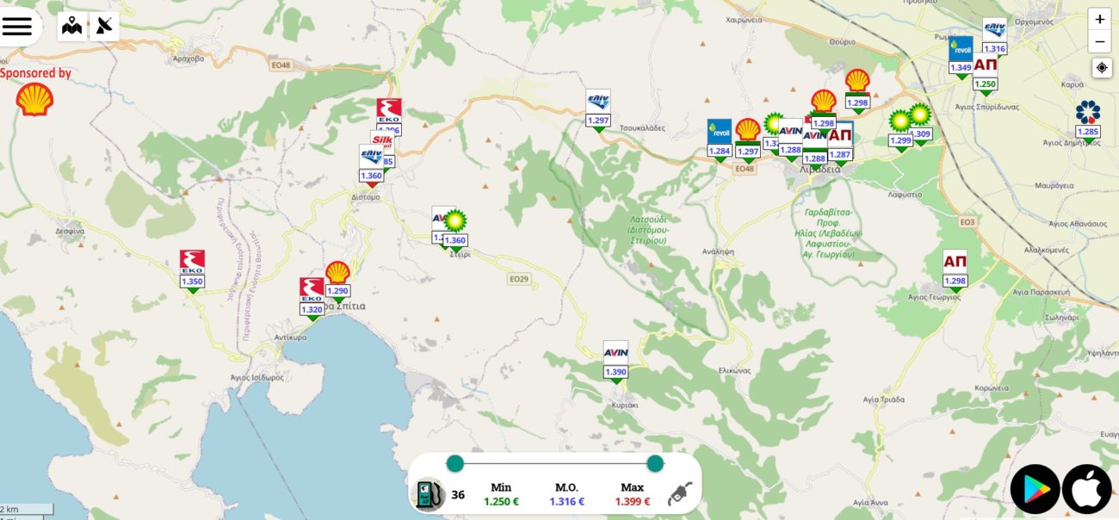This screenshot has width=1119, height=520.
Task: Select the Shell station priced 1.297
Action: point(748,139)
